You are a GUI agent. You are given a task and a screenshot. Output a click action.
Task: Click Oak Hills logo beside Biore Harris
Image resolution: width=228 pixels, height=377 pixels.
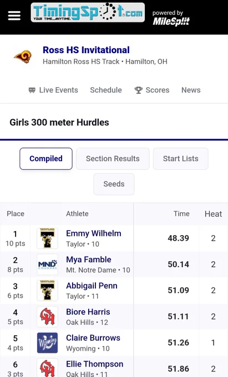tap(47, 317)
